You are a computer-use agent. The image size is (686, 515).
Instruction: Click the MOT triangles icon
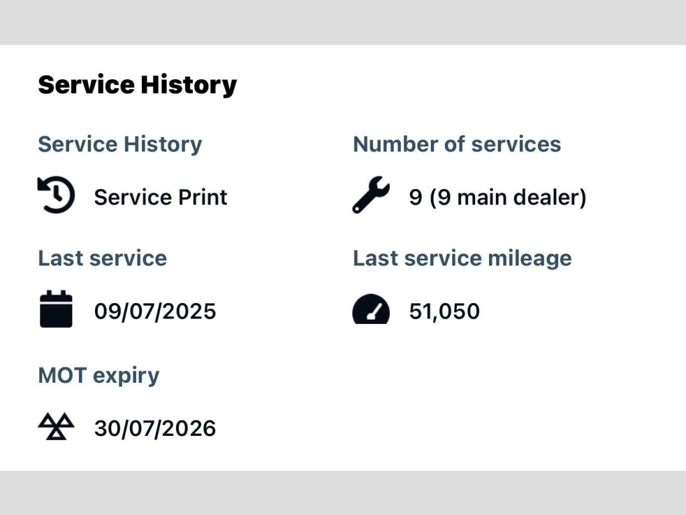56,426
